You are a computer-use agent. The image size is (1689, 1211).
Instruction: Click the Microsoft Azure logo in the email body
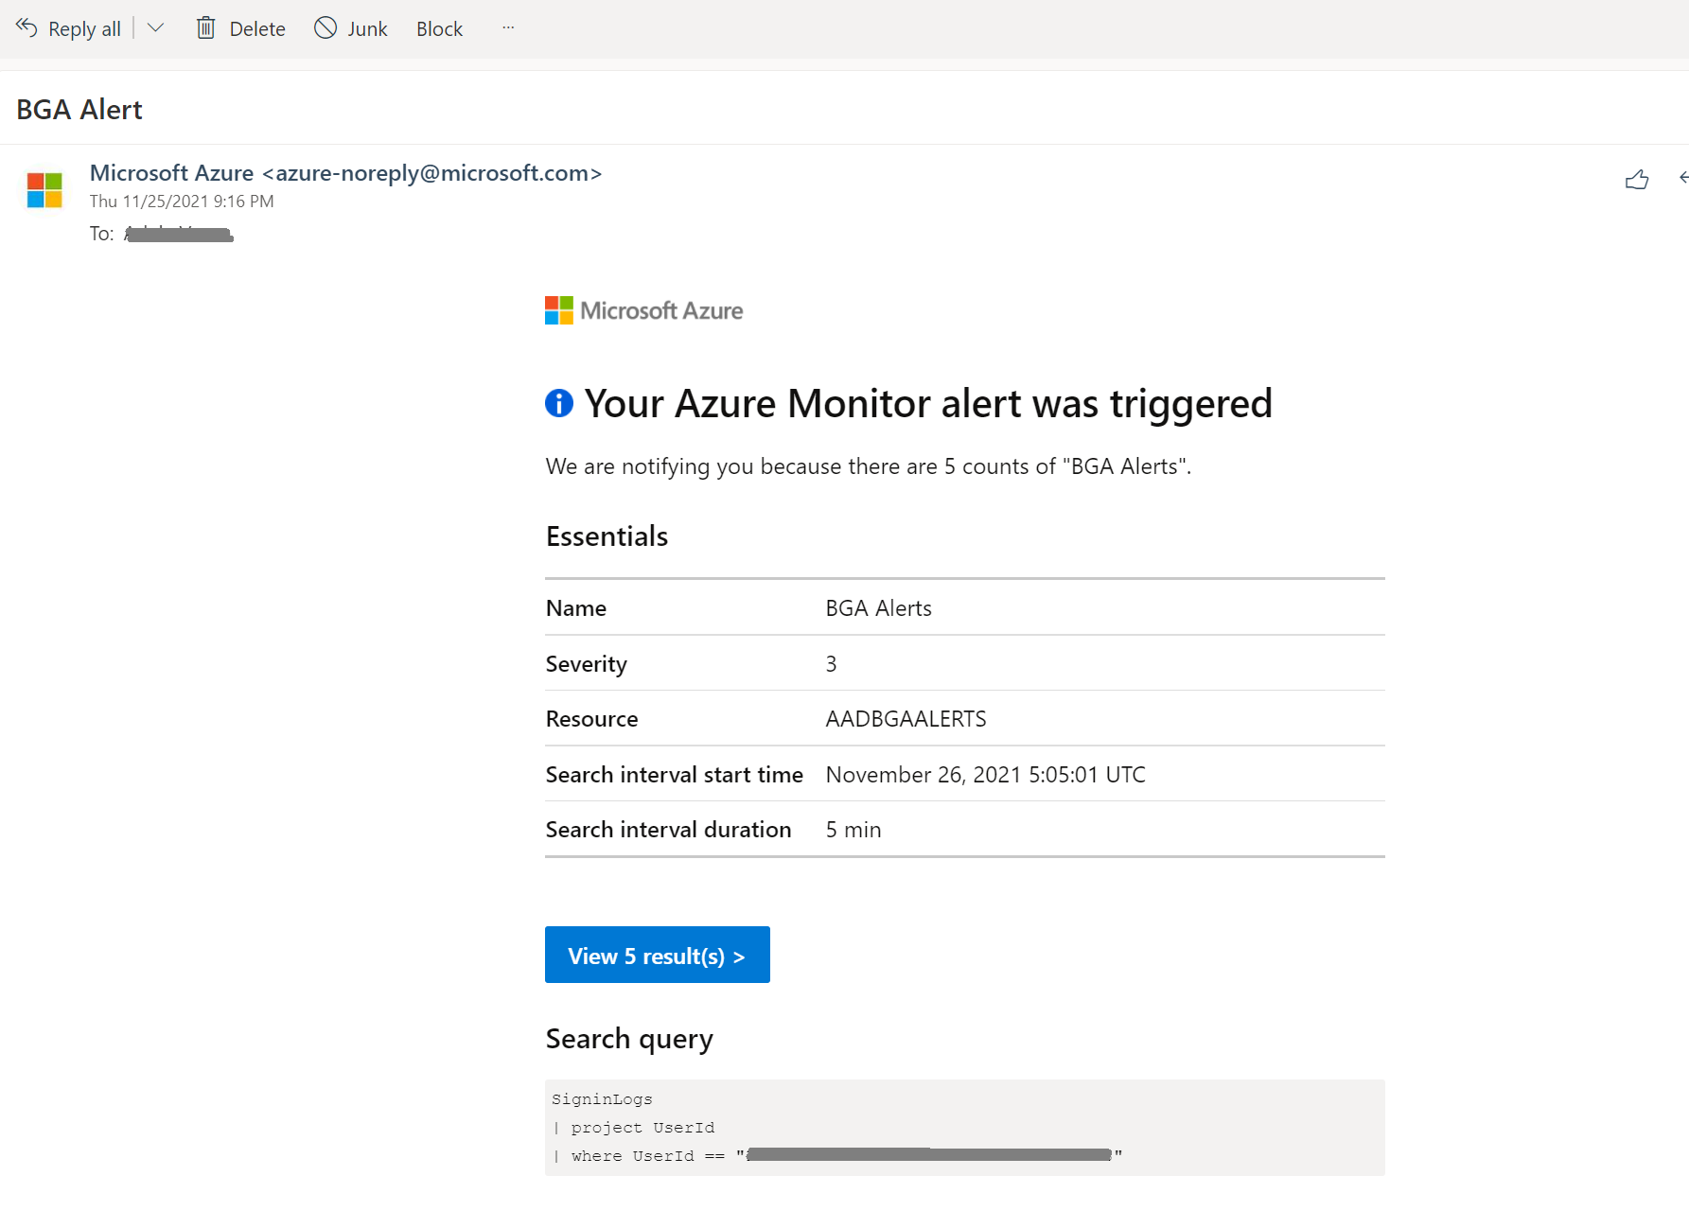click(644, 309)
